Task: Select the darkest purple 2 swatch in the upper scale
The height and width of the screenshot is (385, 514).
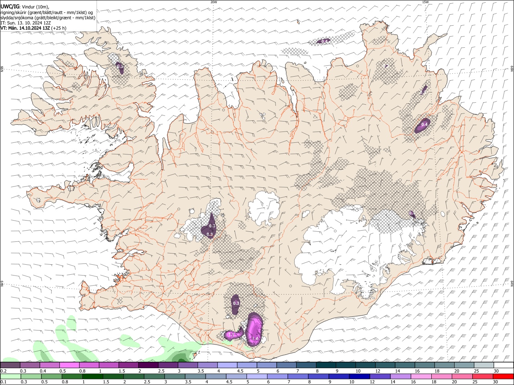Action: (x=149, y=365)
